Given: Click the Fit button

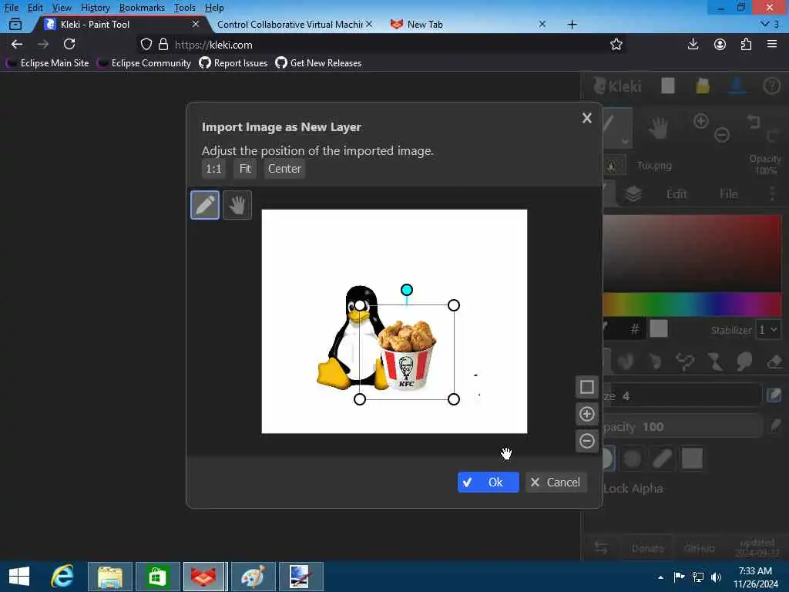Looking at the screenshot, I should pyautogui.click(x=245, y=169).
